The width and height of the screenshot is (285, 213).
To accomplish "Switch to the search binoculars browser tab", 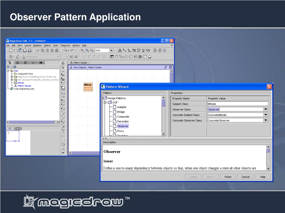I will pos(41,63).
